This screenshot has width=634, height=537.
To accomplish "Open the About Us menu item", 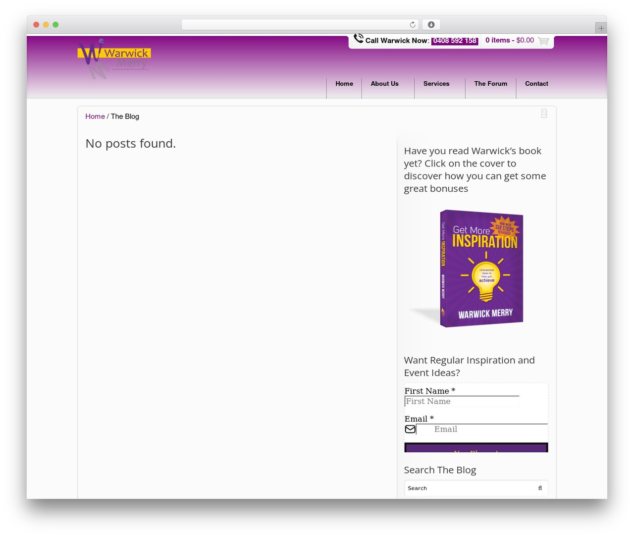I will 385,84.
